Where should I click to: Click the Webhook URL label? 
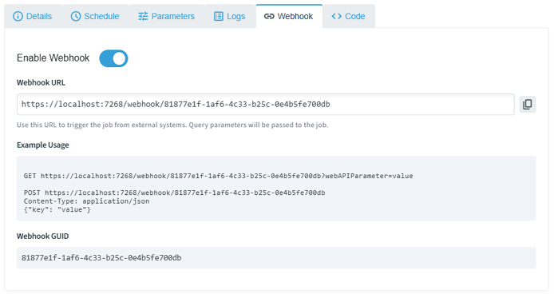pyautogui.click(x=41, y=83)
